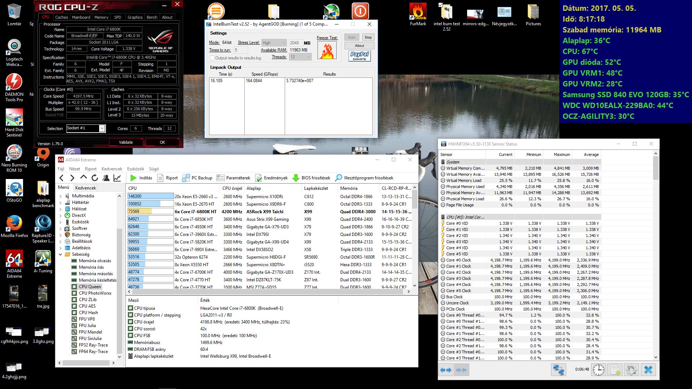Open Eredmények in AIDA64 toolbar
This screenshot has width=692, height=389.
pos(271,178)
